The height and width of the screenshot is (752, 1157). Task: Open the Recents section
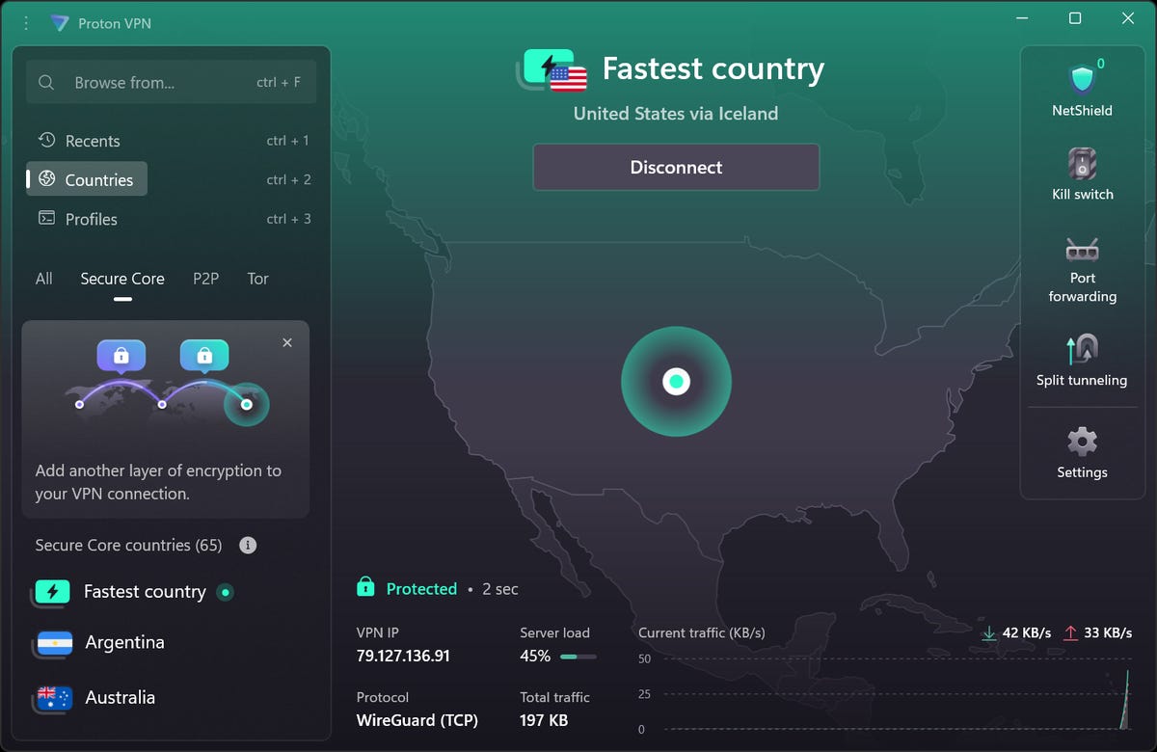93,141
